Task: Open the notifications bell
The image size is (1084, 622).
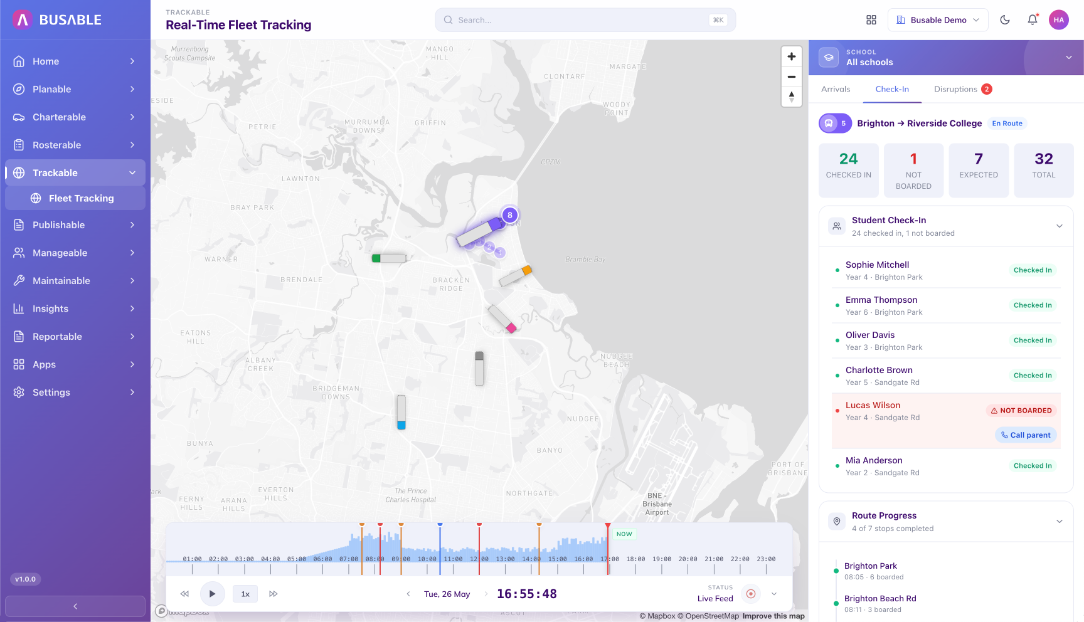Action: pos(1033,20)
